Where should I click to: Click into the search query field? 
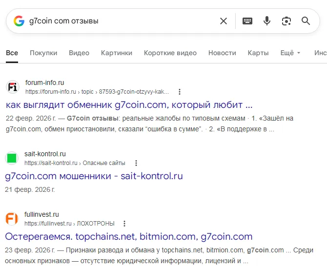(x=122, y=21)
